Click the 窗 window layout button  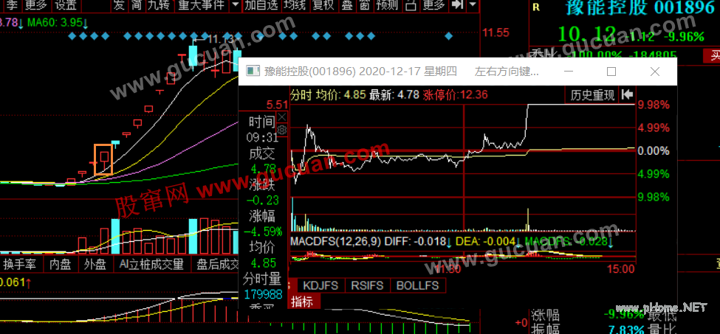[x=364, y=5]
